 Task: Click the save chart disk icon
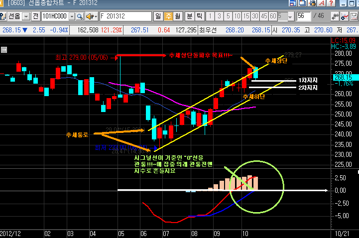coord(355,16)
